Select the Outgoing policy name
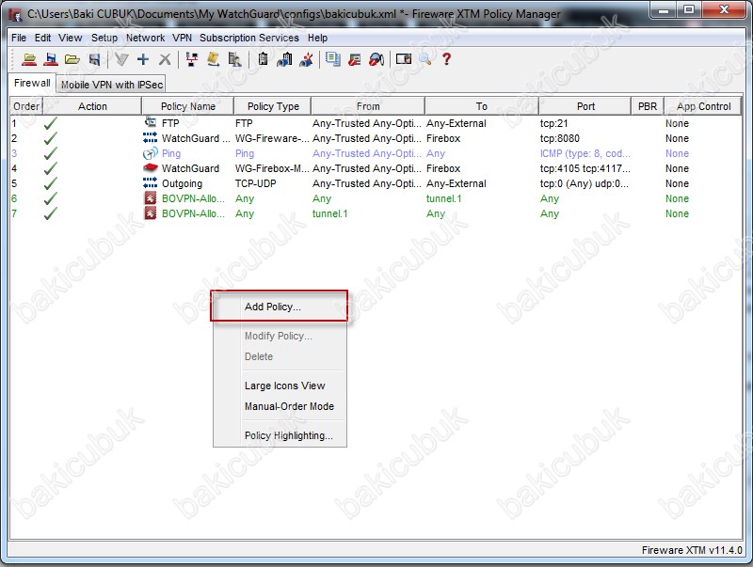Screen dimensions: 753x567 [x=182, y=183]
